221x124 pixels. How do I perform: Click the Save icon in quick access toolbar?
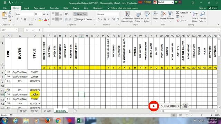5,2
